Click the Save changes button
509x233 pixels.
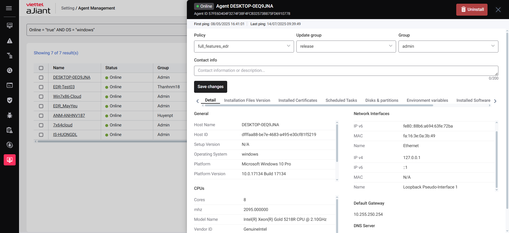coord(210,87)
